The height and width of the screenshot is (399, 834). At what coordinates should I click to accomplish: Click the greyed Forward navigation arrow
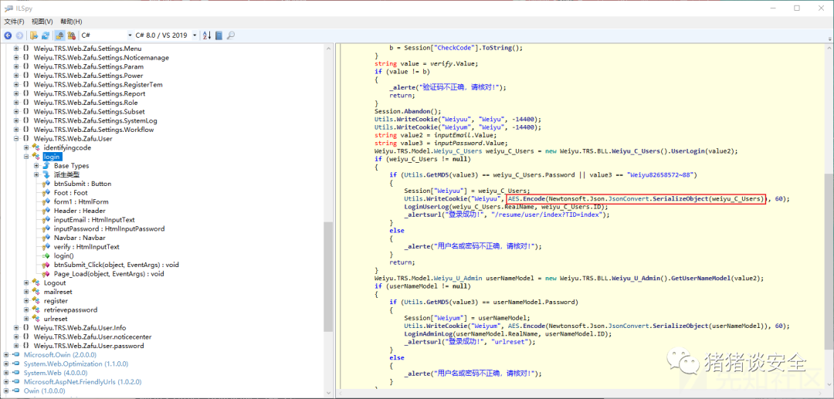coord(19,36)
